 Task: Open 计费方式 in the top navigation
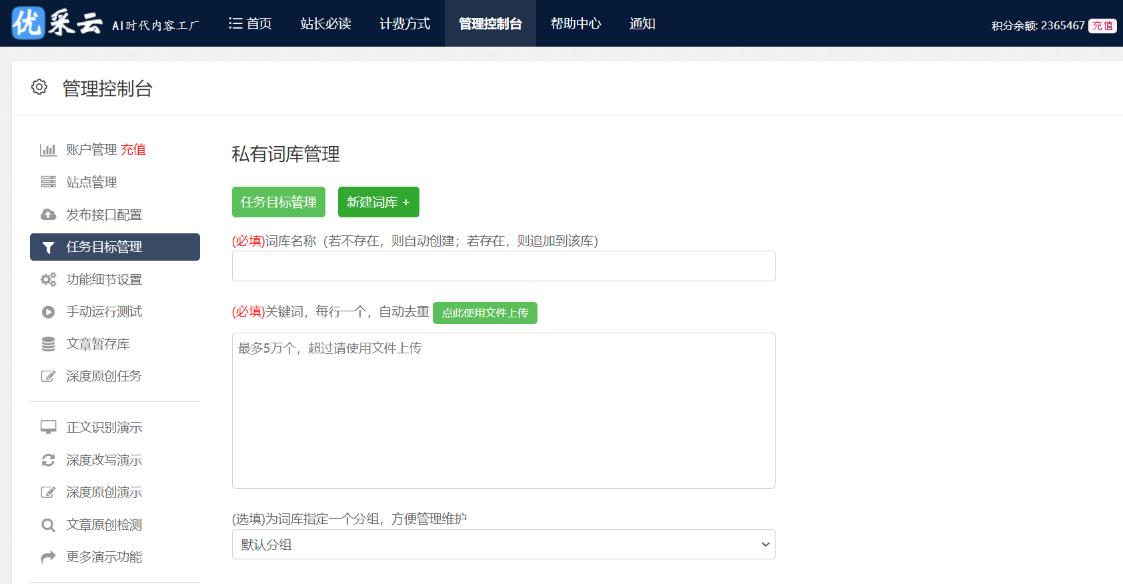(405, 23)
